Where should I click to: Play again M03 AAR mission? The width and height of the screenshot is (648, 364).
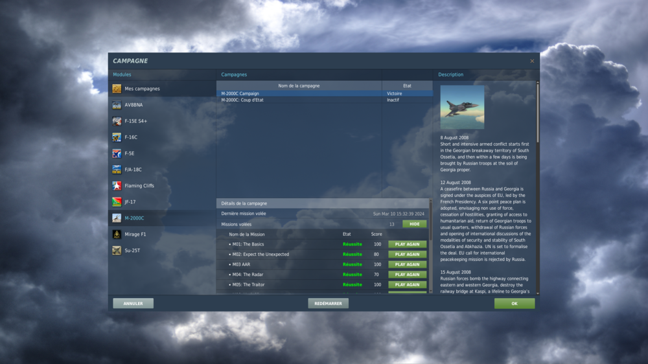(407, 264)
